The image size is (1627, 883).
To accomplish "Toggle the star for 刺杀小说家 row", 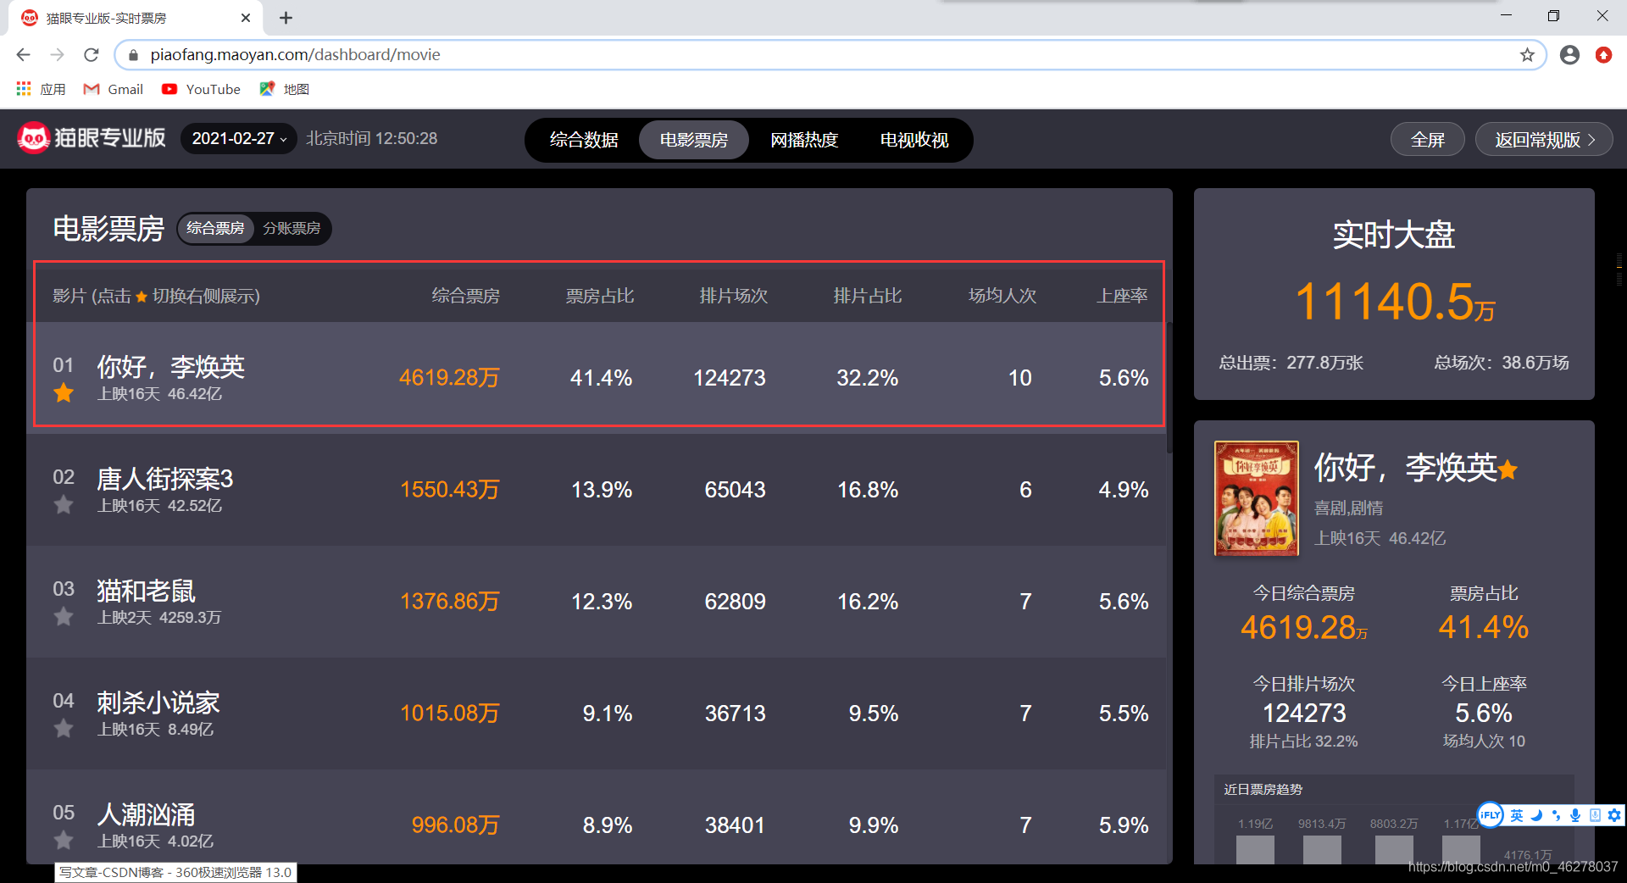I will (x=64, y=729).
